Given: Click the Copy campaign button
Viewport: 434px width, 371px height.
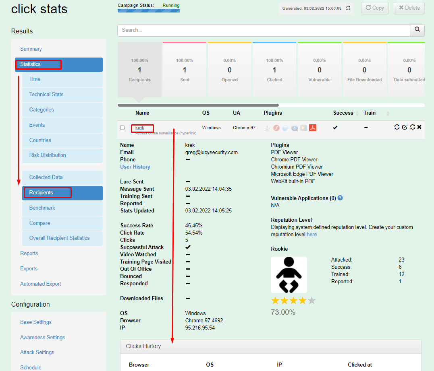Looking at the screenshot, I should (375, 8).
